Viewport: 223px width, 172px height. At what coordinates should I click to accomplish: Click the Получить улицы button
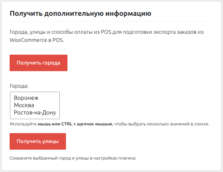point(38,141)
